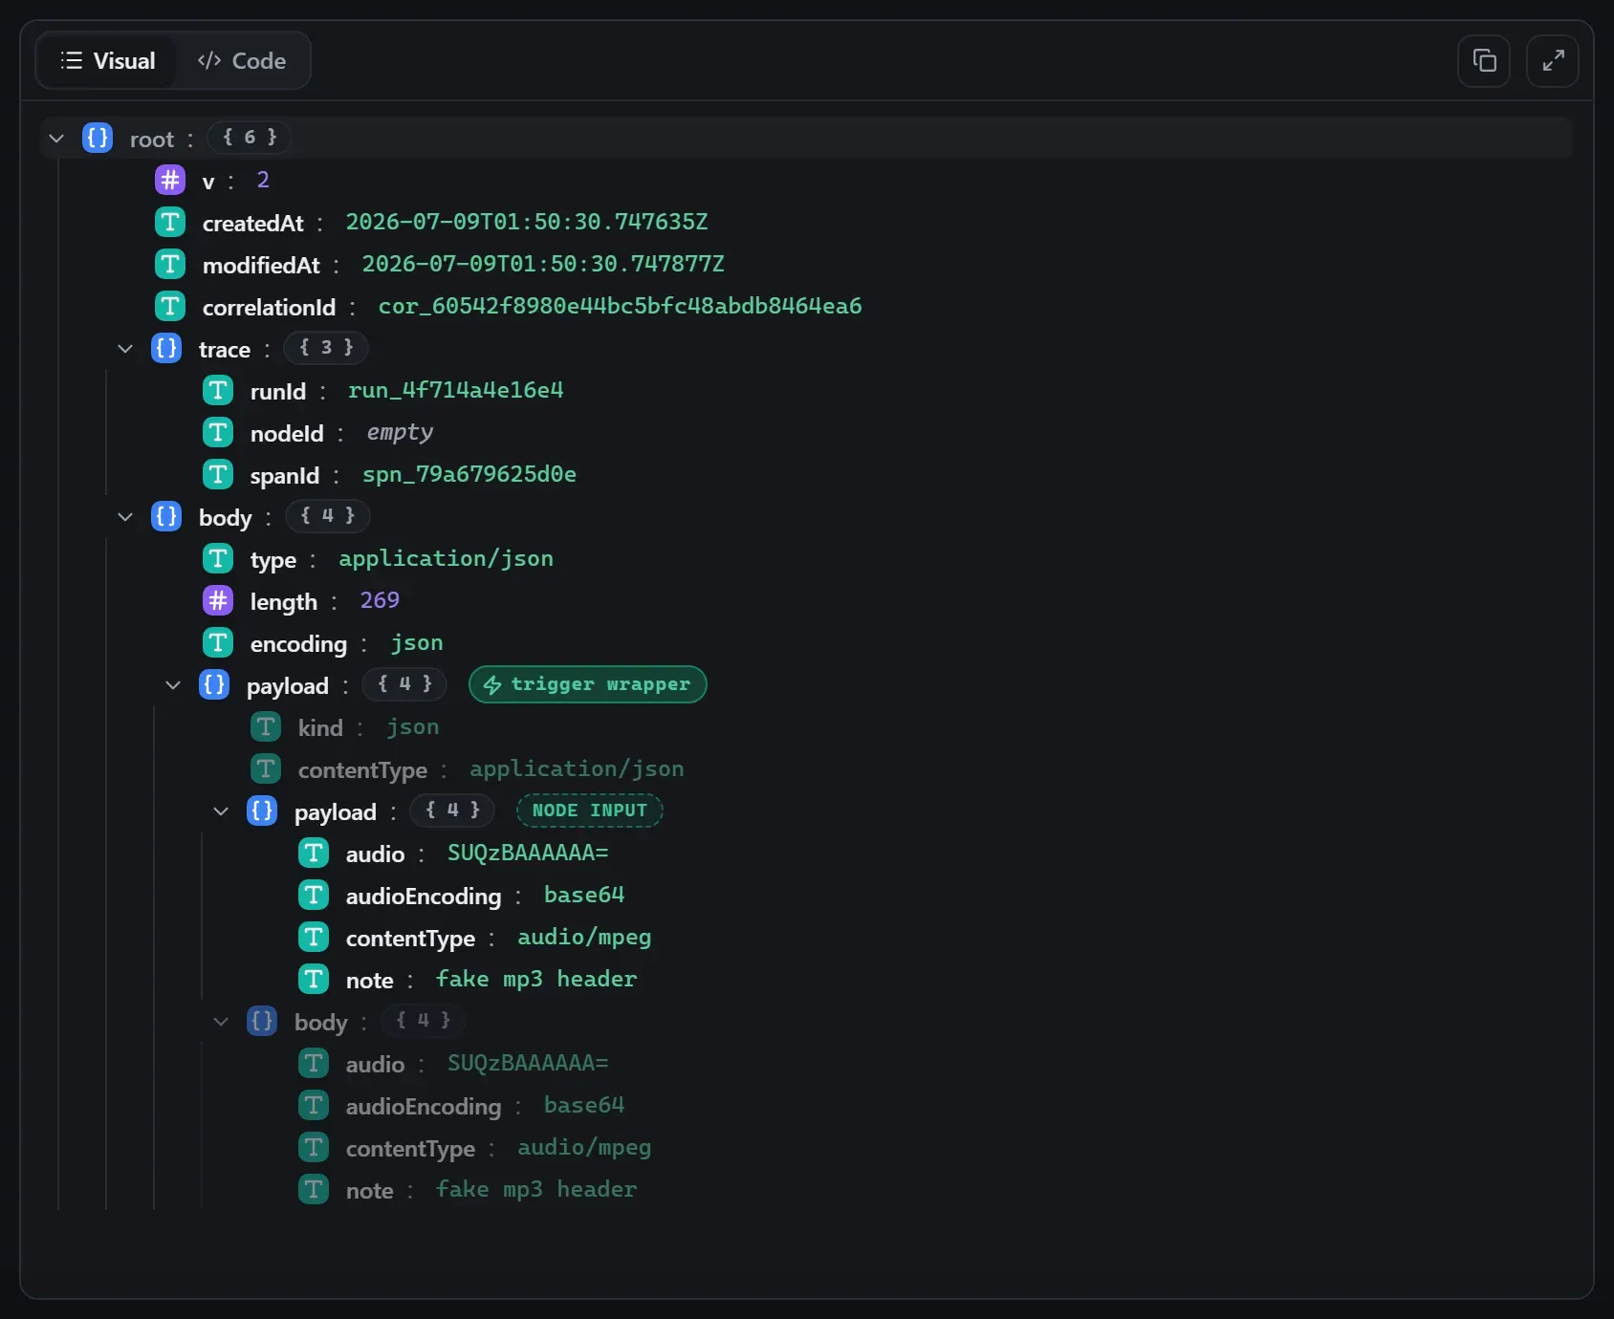Click the number icon beside v
This screenshot has height=1319, width=1614.
170,180
